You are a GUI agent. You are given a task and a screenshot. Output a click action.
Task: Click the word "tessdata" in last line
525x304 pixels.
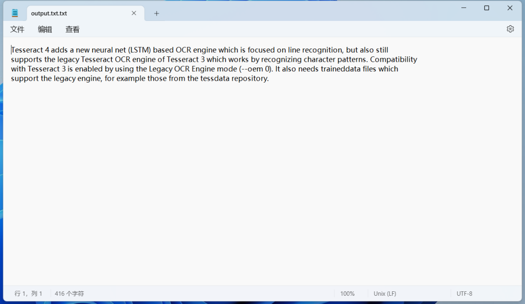pyautogui.click(x=215, y=79)
